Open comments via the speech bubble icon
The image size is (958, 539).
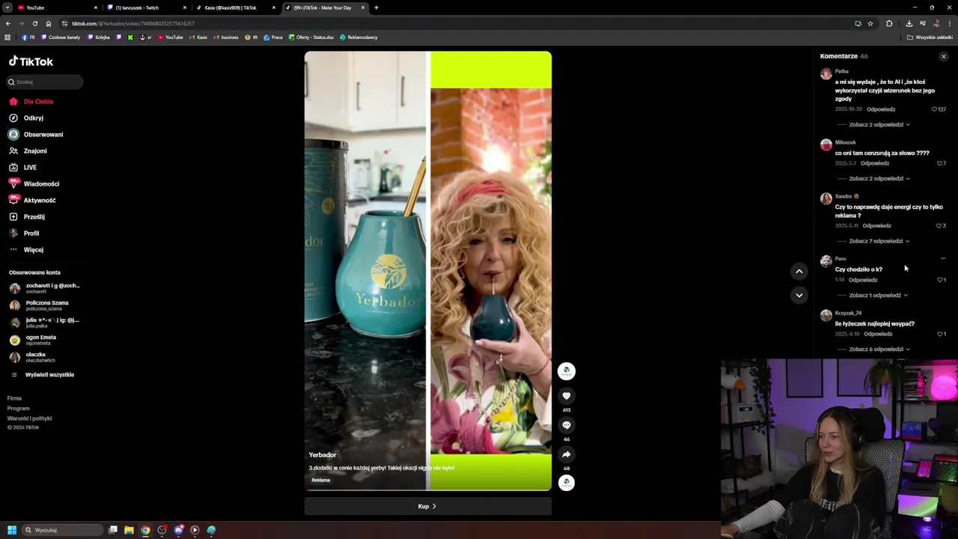567,425
